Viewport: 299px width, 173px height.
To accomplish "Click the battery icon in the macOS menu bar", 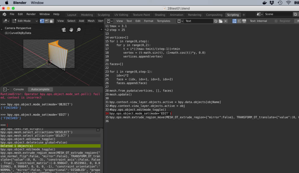I will coord(297,3).
